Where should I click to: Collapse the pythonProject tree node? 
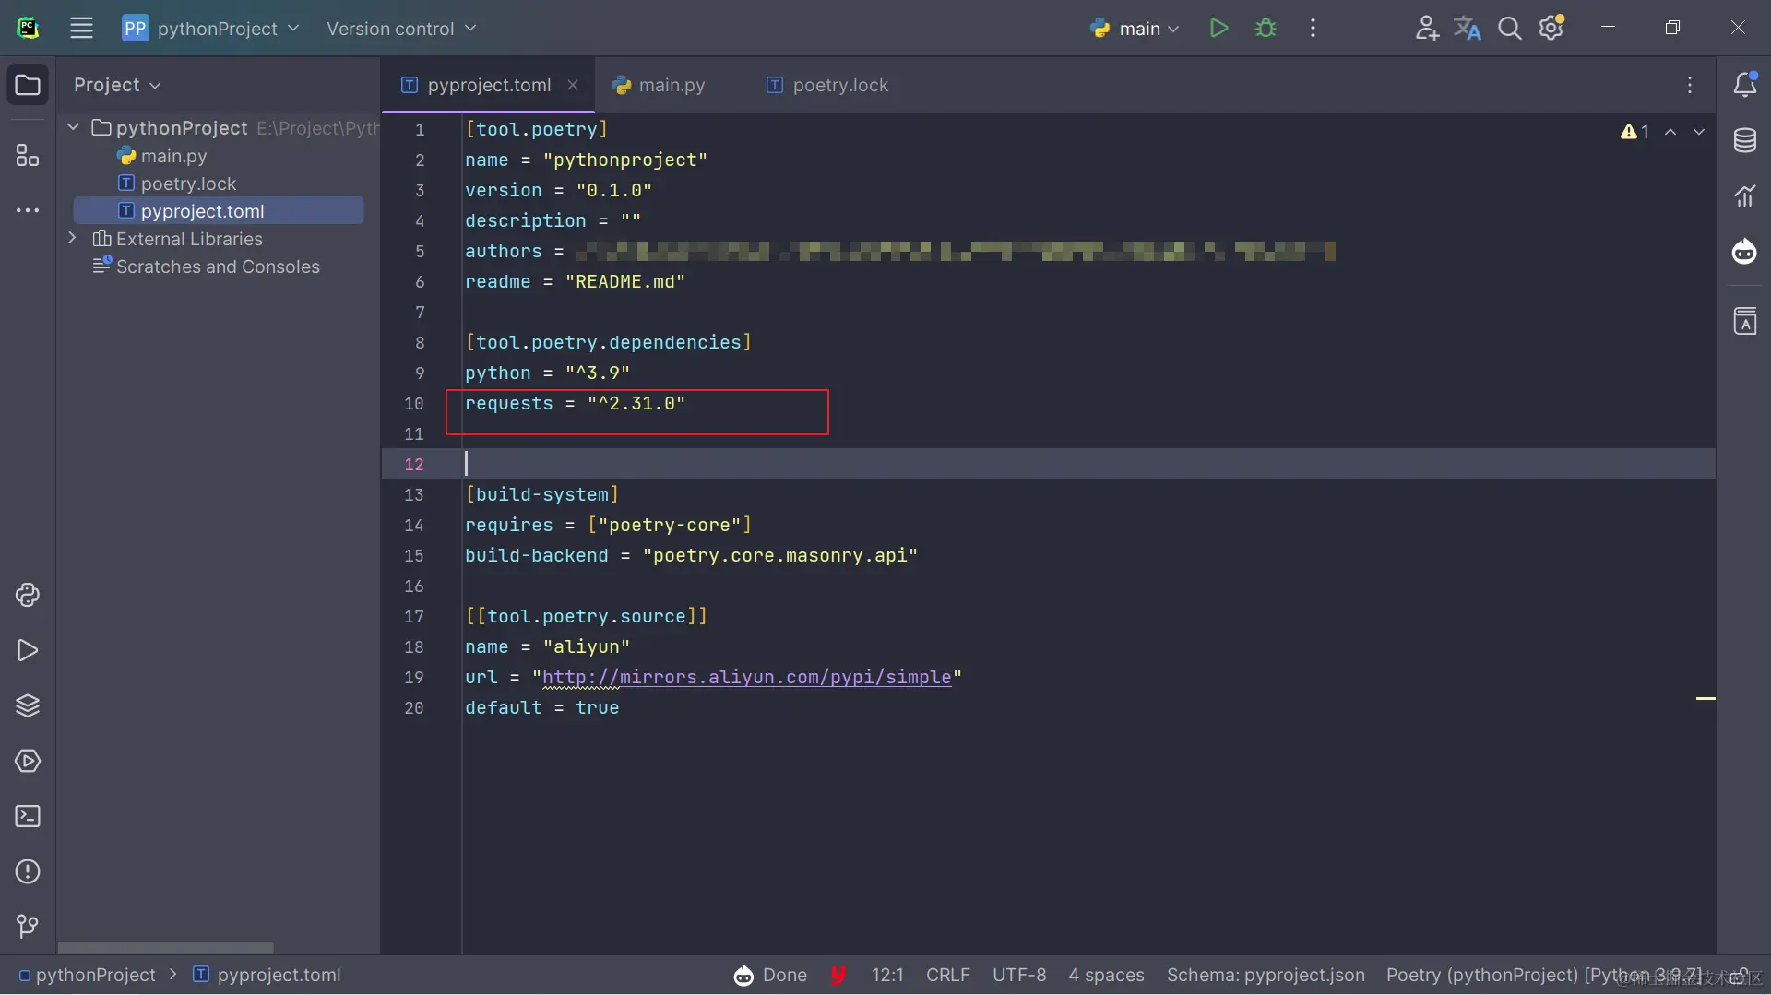point(73,127)
